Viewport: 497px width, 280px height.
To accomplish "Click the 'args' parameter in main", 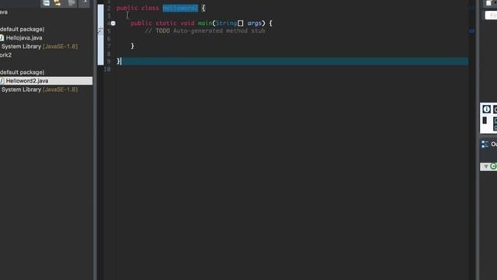I will (254, 23).
